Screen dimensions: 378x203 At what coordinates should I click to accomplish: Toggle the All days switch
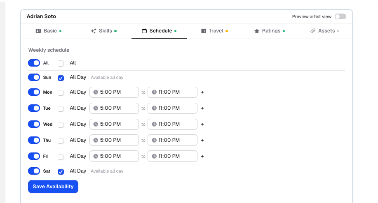pos(34,63)
